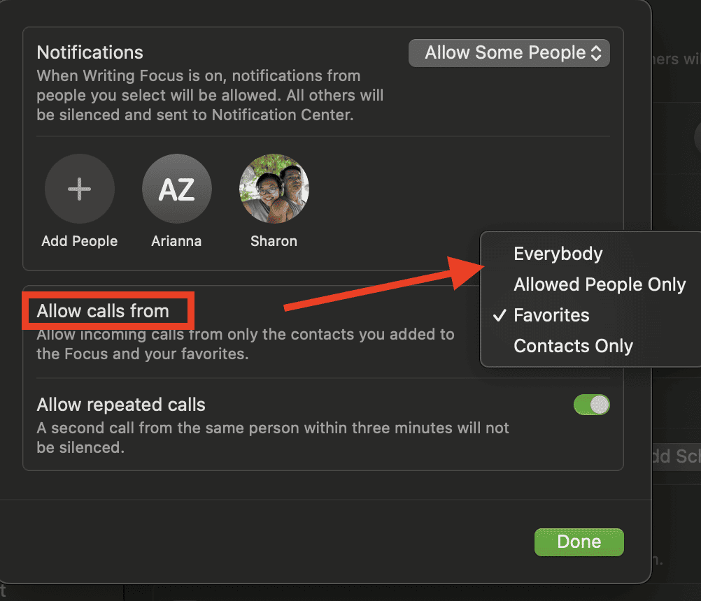The image size is (701, 601).
Task: Select Arianna's AZ initials avatar
Action: point(176,189)
